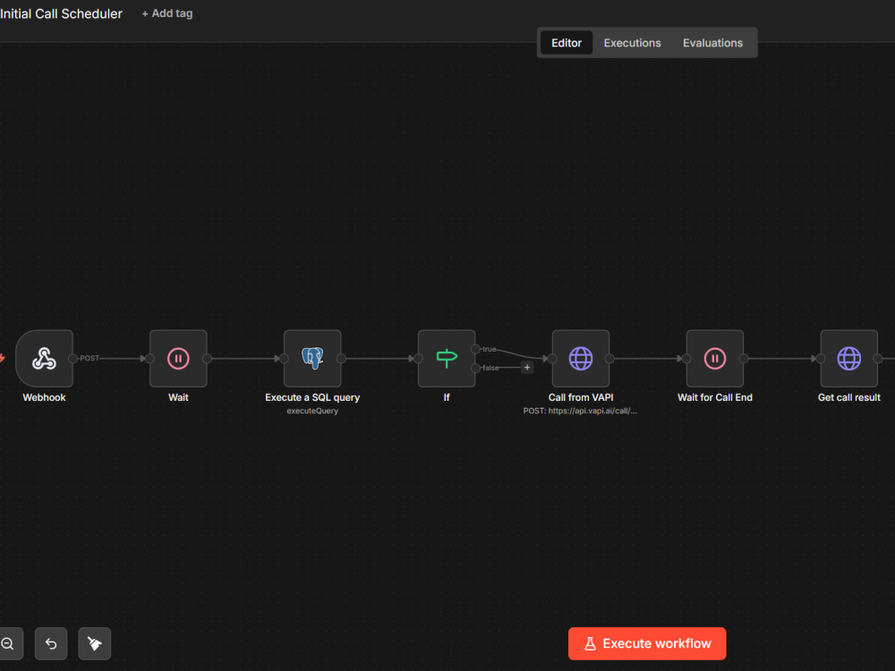Click the 'Wait for Call End' label
This screenshot has width=895, height=671.
click(714, 397)
